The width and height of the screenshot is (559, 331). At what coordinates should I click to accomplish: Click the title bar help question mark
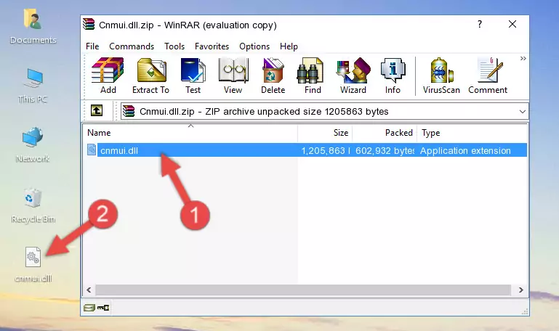click(x=480, y=24)
